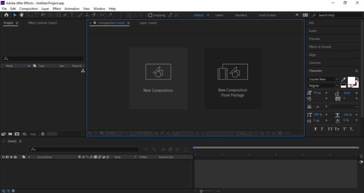Open the stroke option dropdown
Image resolution: width=364 pixels, height=193 pixels.
(343, 107)
